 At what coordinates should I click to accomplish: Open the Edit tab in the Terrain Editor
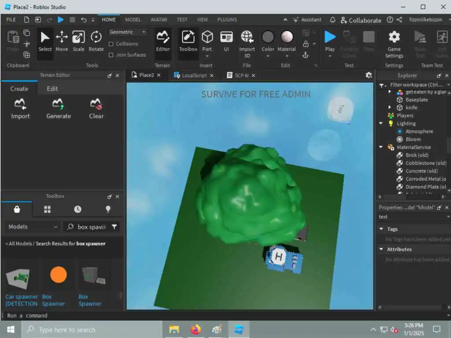tap(52, 88)
